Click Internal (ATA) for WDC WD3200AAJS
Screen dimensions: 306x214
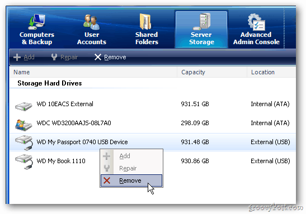pos(270,123)
